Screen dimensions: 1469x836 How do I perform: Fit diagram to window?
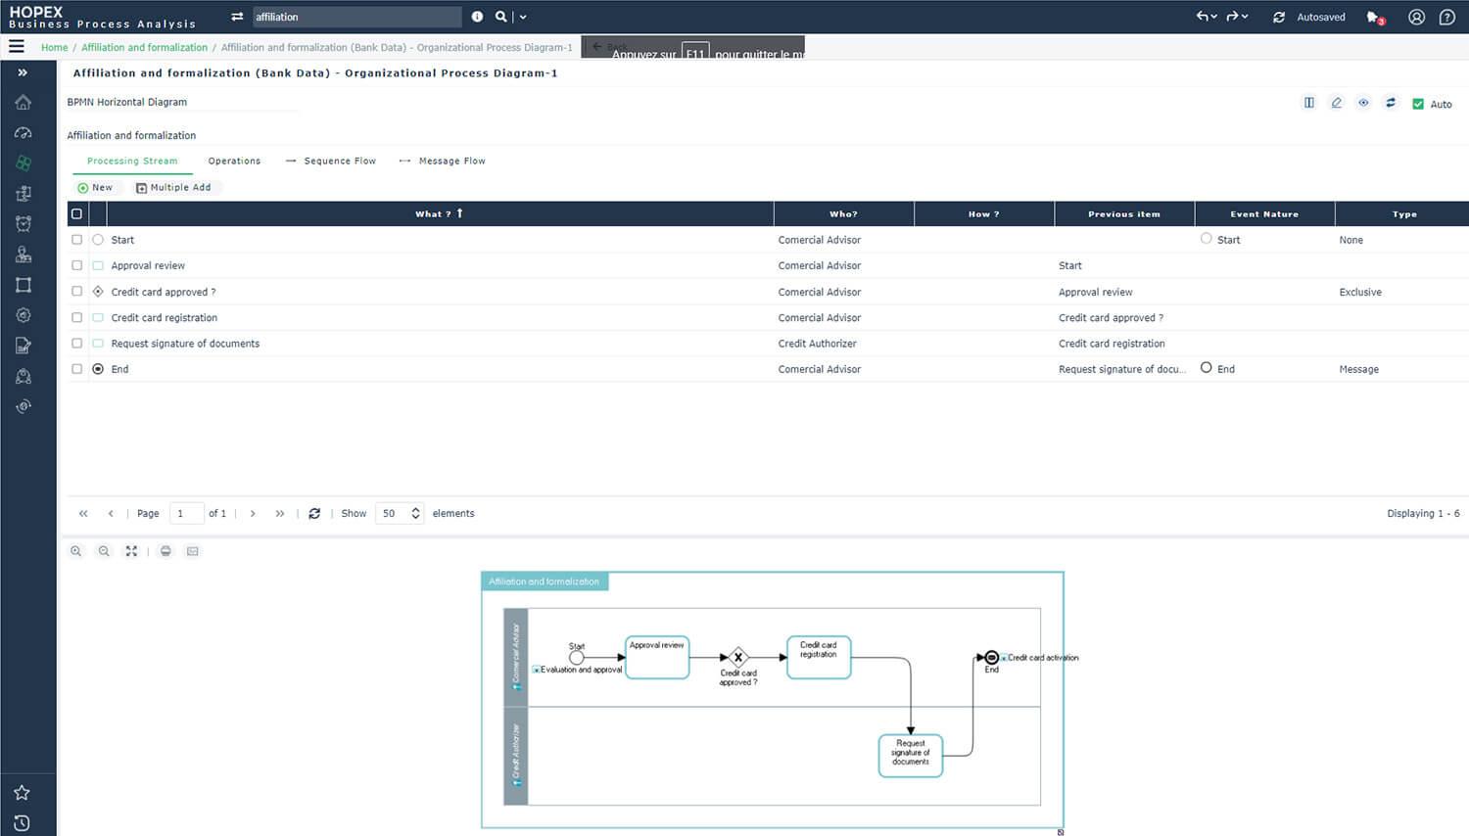131,551
